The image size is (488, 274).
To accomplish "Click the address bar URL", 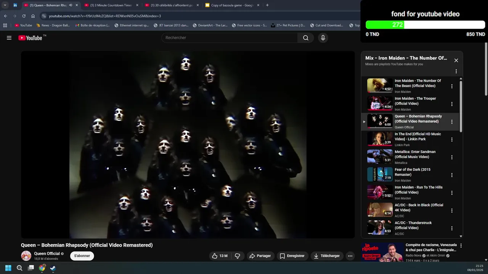I will click(105, 16).
